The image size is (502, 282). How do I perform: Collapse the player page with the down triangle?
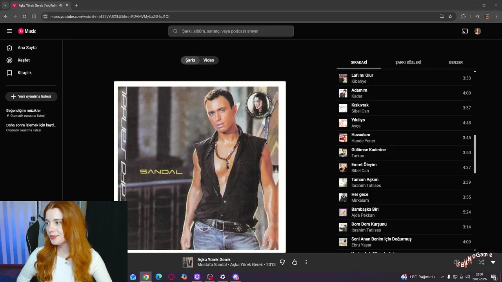(x=493, y=262)
